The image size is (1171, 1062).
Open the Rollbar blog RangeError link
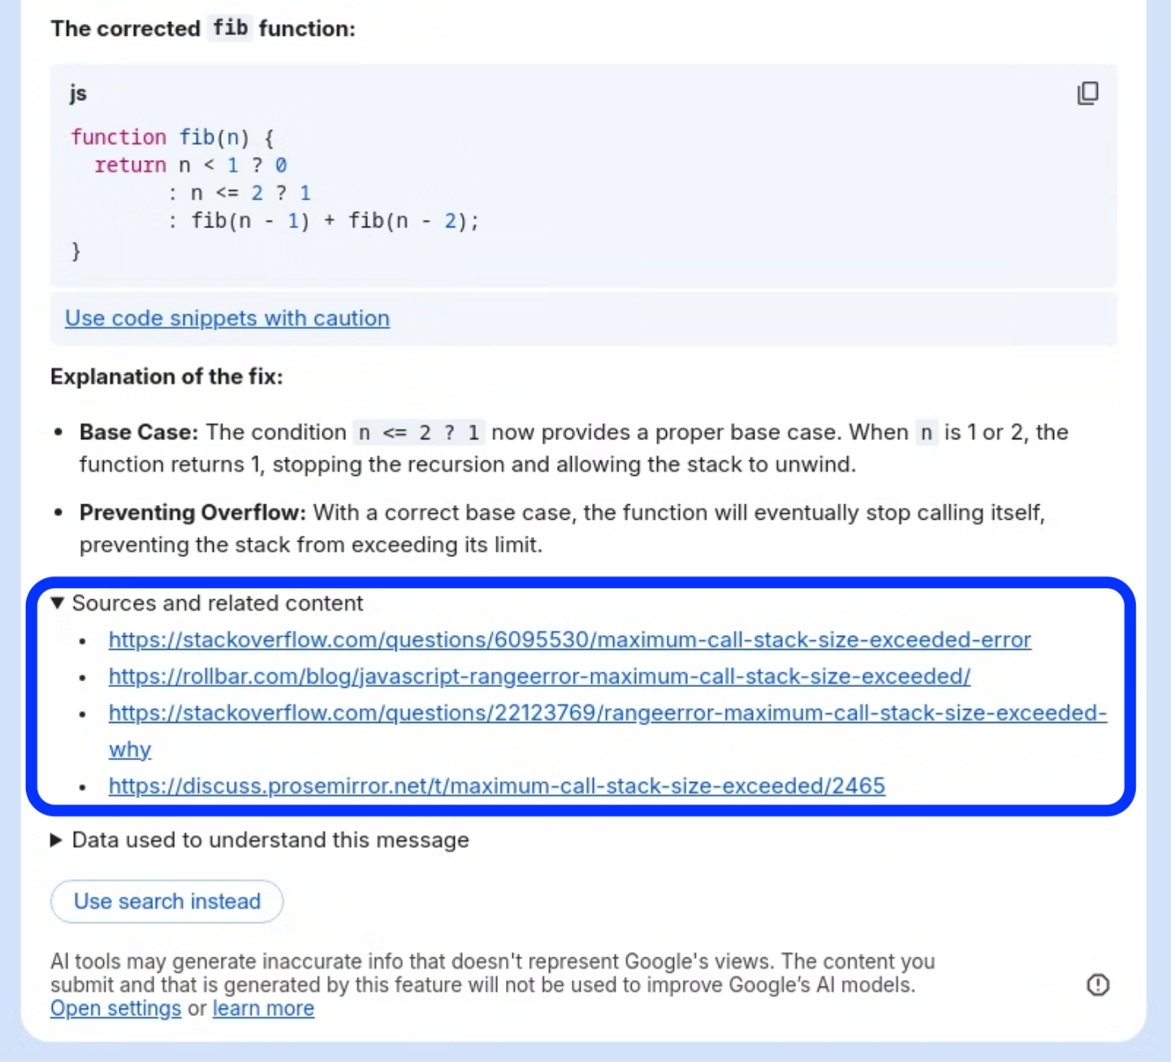pos(539,677)
